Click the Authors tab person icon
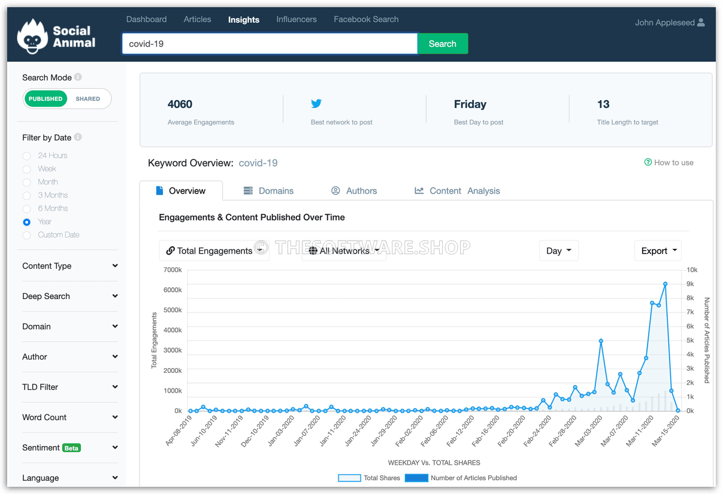Image resolution: width=723 pixels, height=494 pixels. (335, 191)
